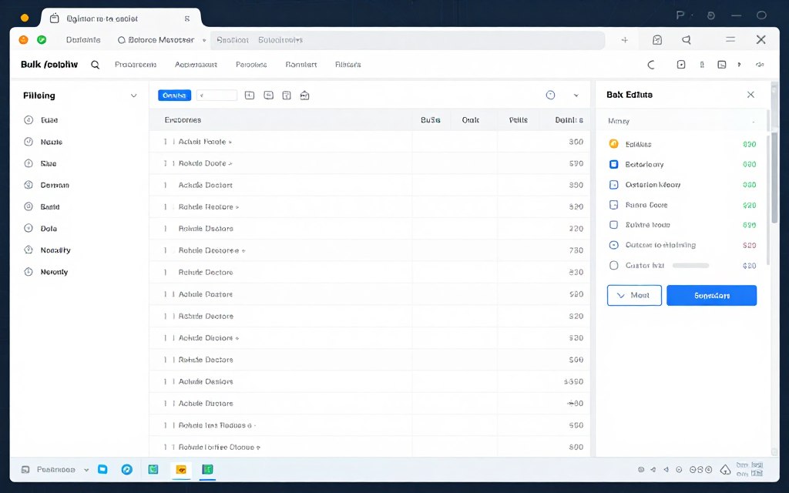789x493 pixels.
Task: Open the Flitiars menu tab
Action: point(347,65)
